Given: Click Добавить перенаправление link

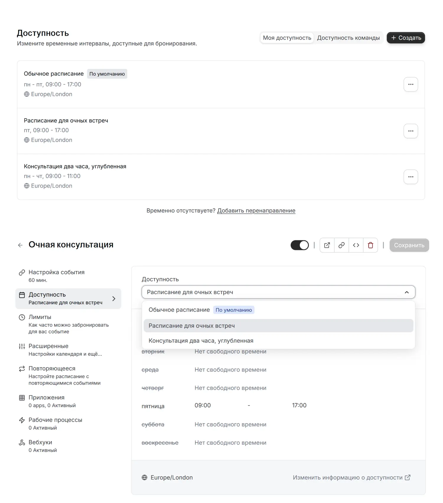Looking at the screenshot, I should coord(256,211).
